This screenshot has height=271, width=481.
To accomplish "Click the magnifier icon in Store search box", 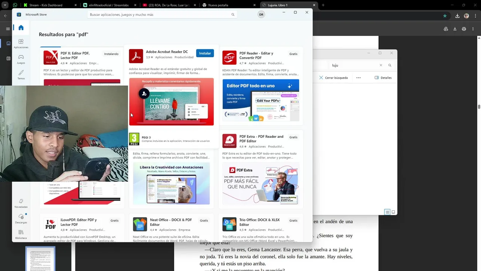I will pyautogui.click(x=233, y=15).
